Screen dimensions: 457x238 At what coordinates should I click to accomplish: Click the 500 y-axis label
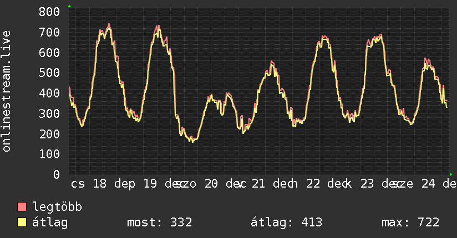tap(49, 73)
